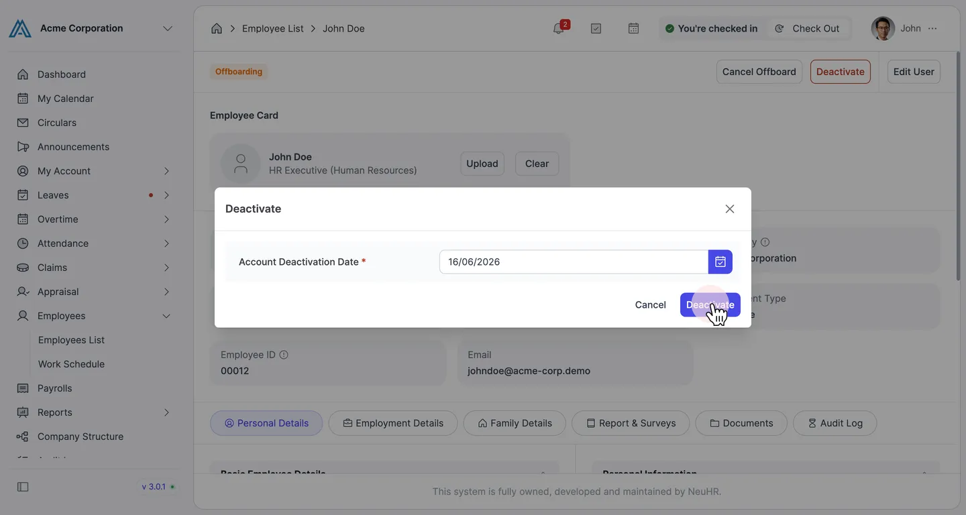The image size is (966, 515).
Task: Click Clear on the employee card
Action: click(537, 164)
